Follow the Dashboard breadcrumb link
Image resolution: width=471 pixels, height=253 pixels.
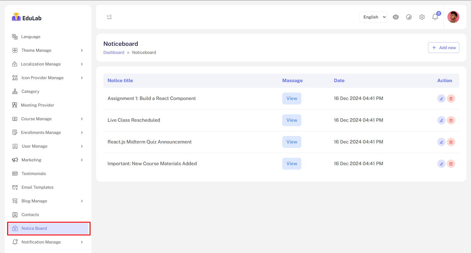click(113, 52)
